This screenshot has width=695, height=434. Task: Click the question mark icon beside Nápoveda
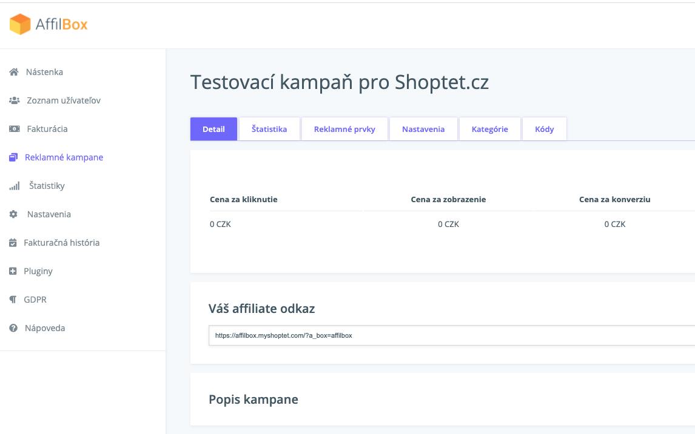[x=13, y=328]
